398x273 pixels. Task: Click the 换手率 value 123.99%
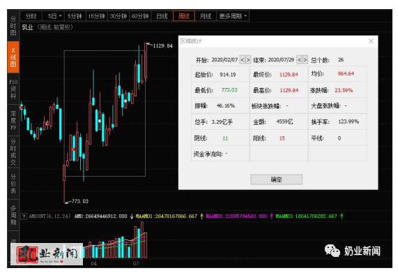click(349, 121)
